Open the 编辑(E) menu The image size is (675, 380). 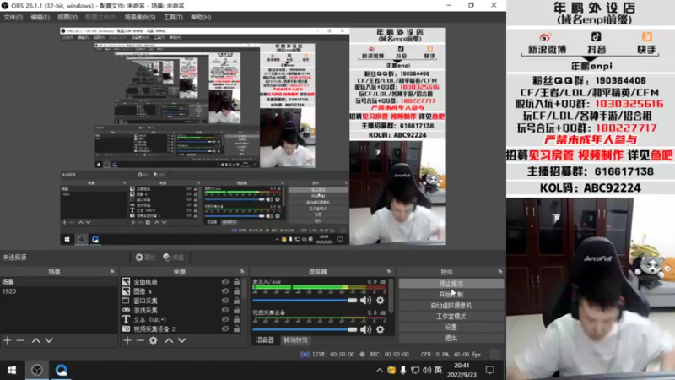(40, 17)
